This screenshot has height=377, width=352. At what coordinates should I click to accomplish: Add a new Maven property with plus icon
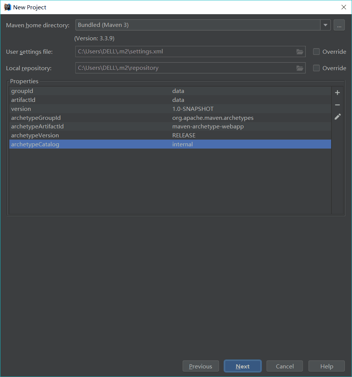[337, 93]
